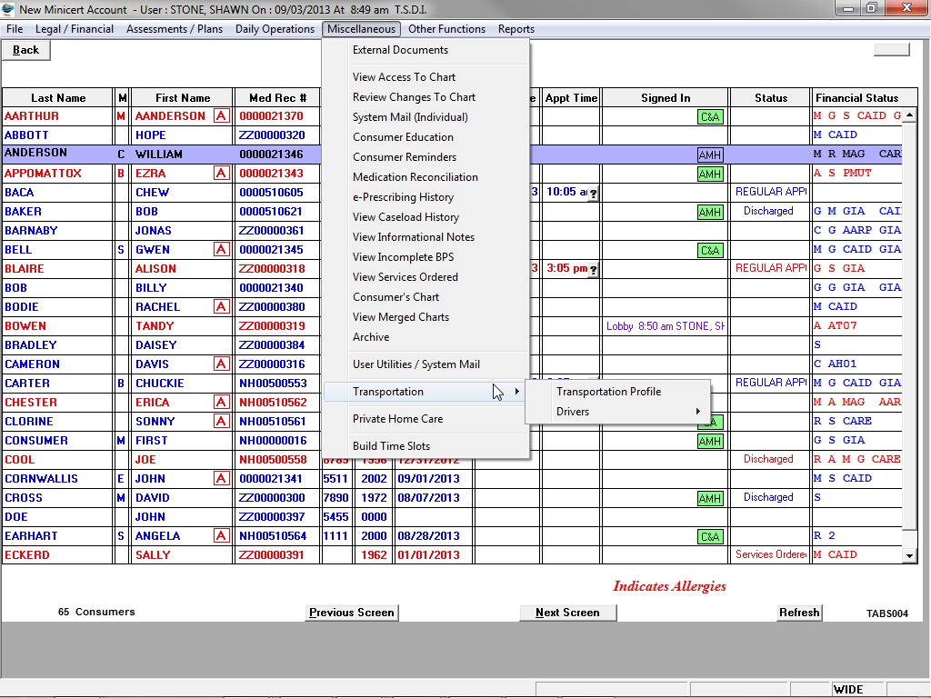Screen dimensions: 931x698
Task: Select the ABBOTT last name cell
Action: coord(57,135)
